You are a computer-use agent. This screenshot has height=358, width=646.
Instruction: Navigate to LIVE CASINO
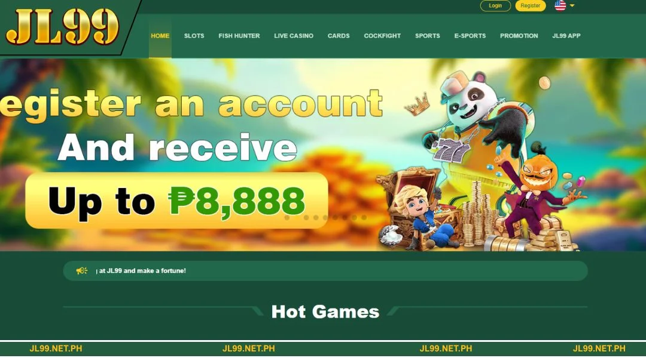pyautogui.click(x=293, y=36)
